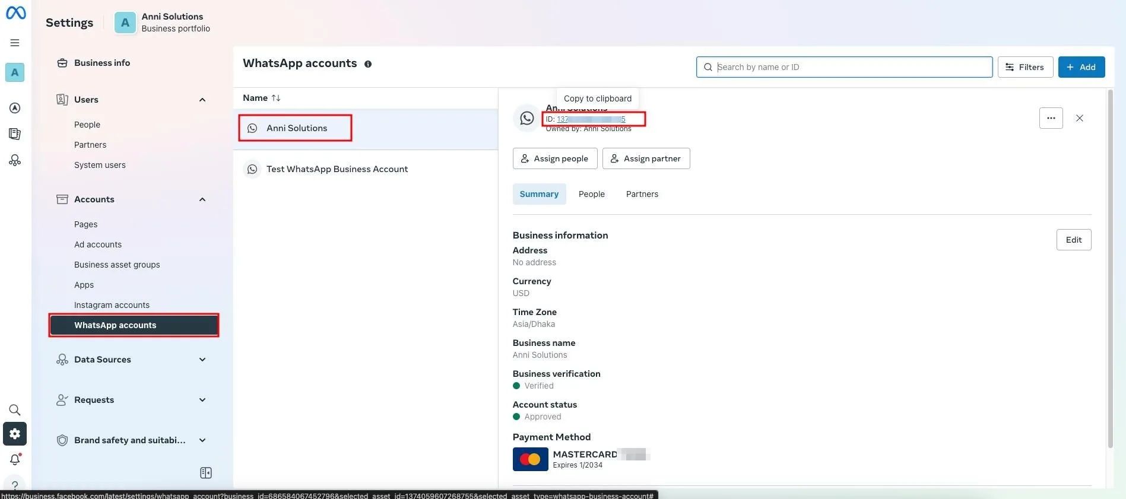Click the Meta logo icon
Image resolution: width=1126 pixels, height=499 pixels.
[15, 12]
